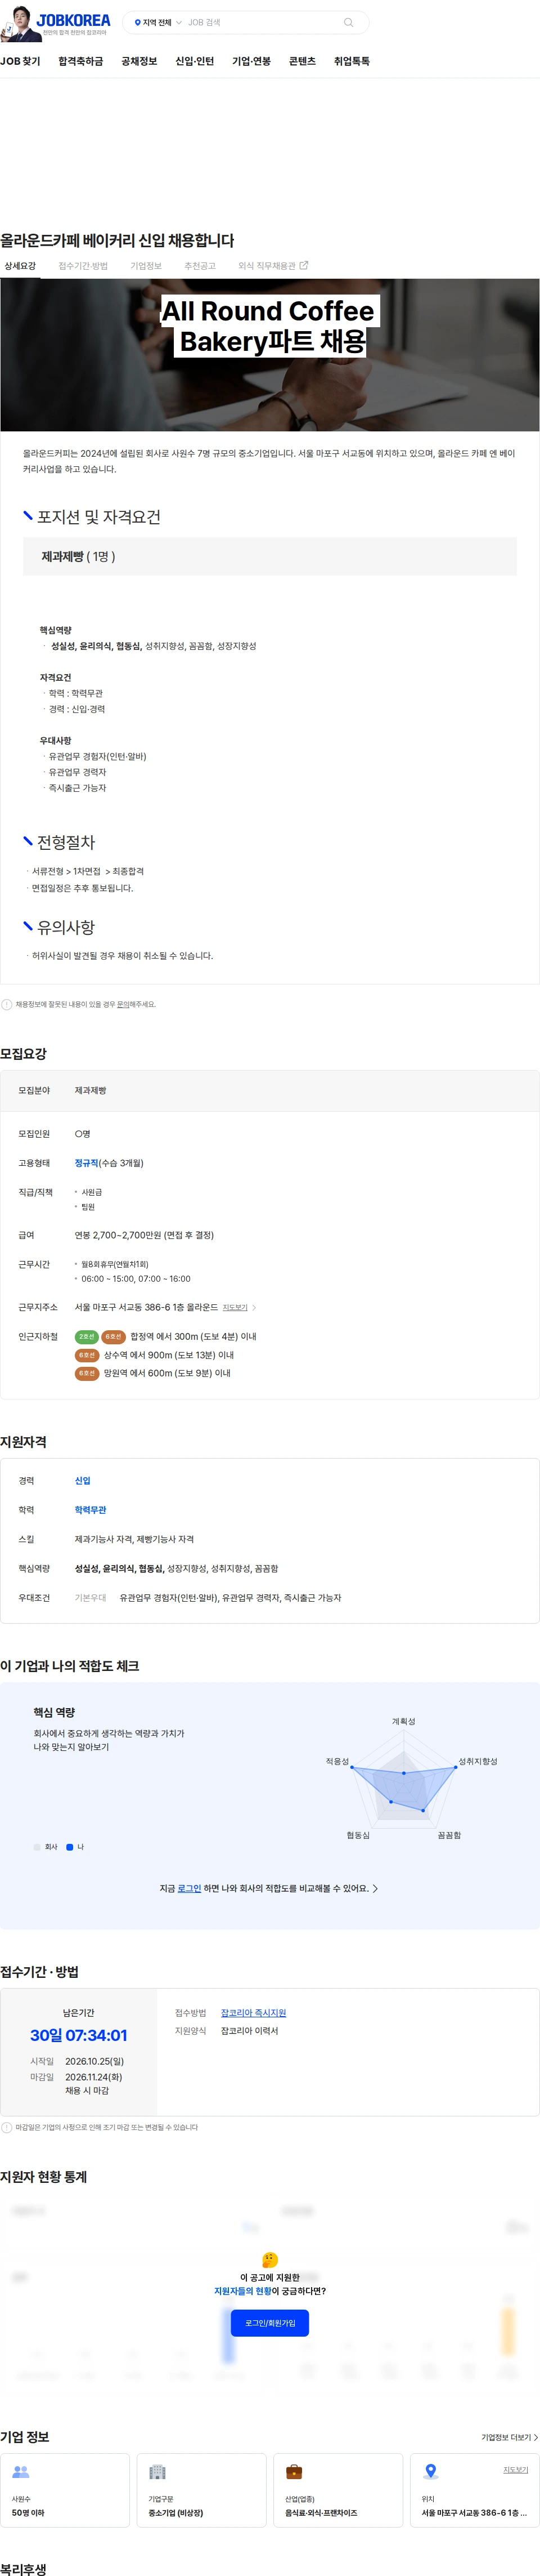This screenshot has height=2576, width=540.
Task: Click the 학력무관 education value
Action: (91, 1510)
